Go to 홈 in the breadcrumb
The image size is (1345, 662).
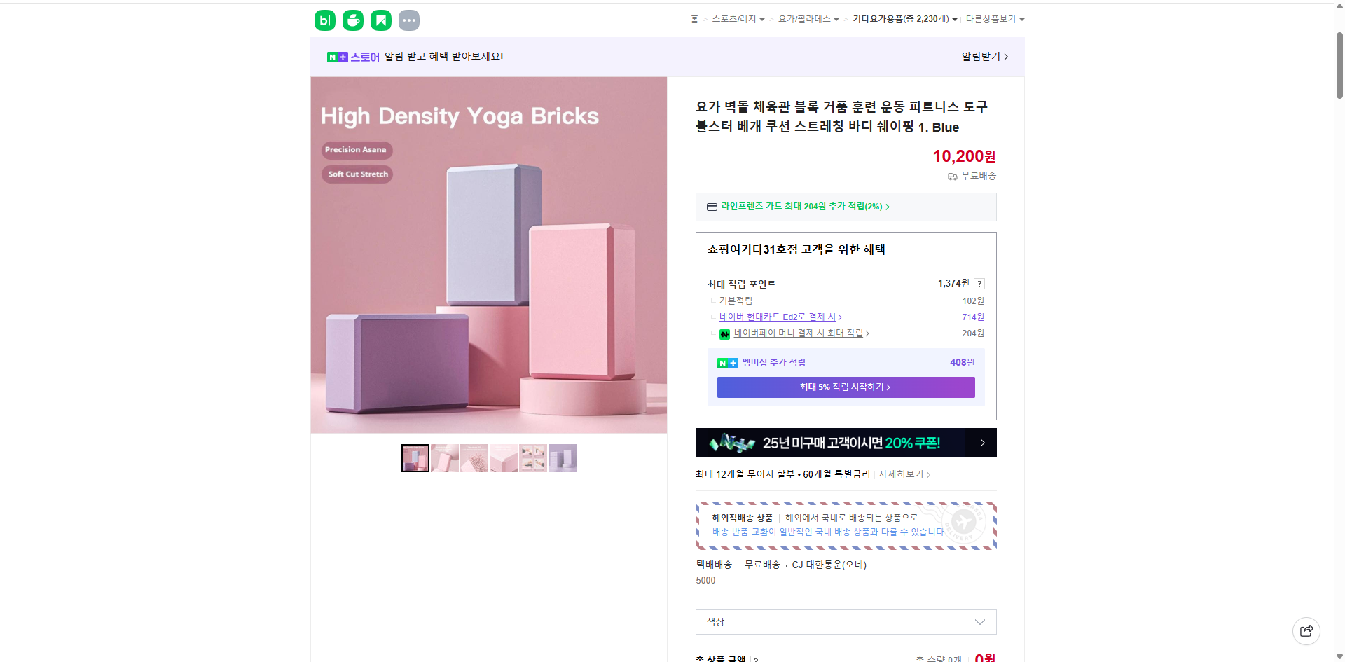(x=694, y=19)
